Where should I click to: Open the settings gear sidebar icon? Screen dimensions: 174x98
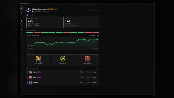point(21,33)
